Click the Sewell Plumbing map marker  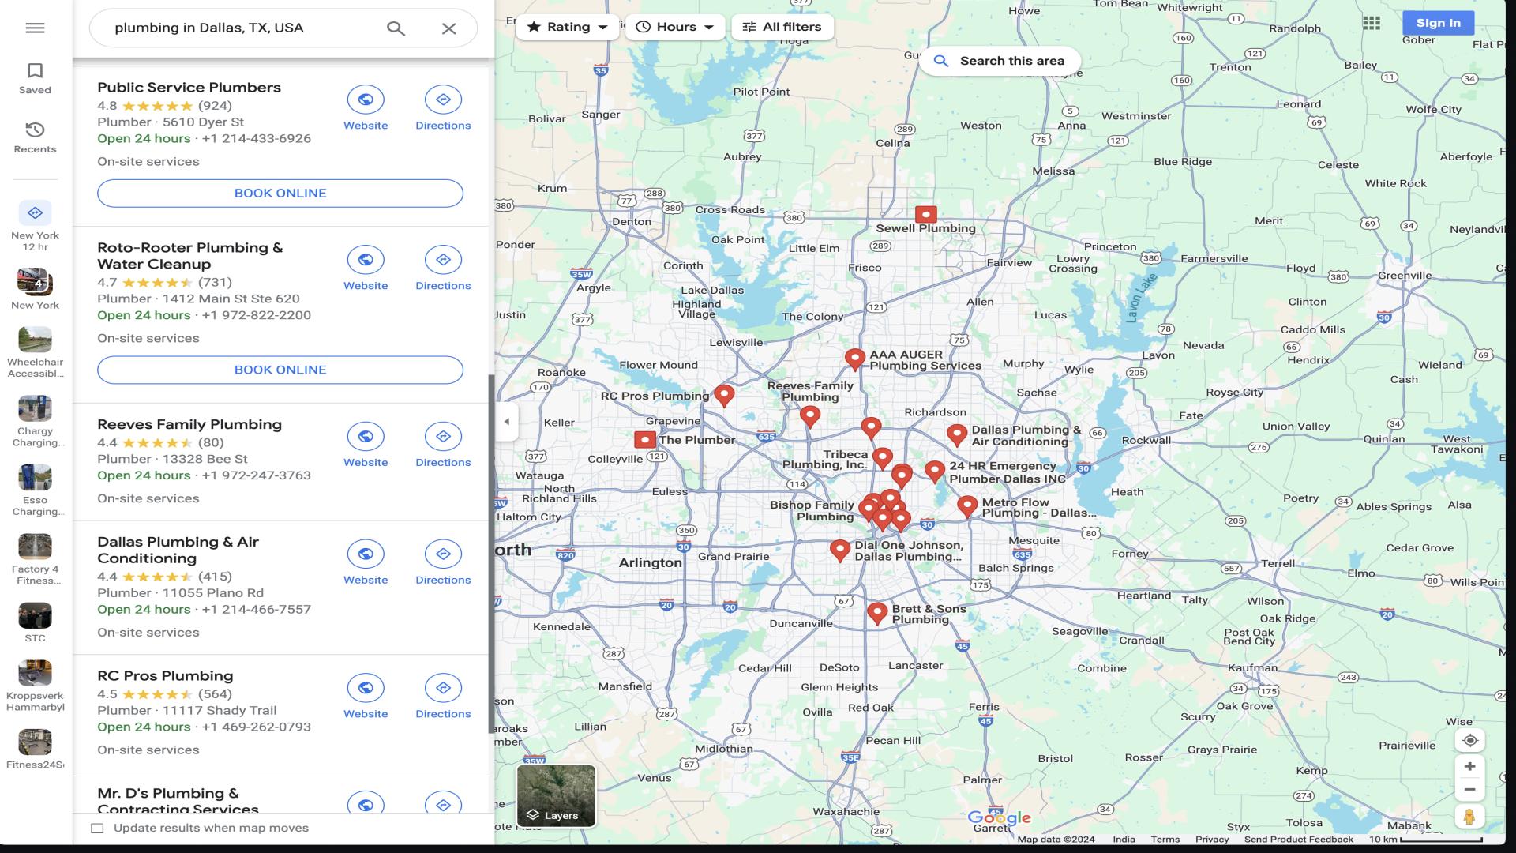point(926,214)
